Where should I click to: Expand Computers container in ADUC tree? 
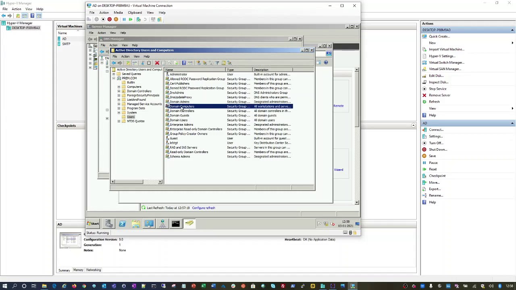coord(119,87)
